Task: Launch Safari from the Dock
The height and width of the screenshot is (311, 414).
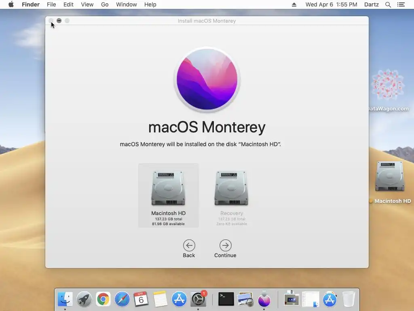Action: pos(122,299)
